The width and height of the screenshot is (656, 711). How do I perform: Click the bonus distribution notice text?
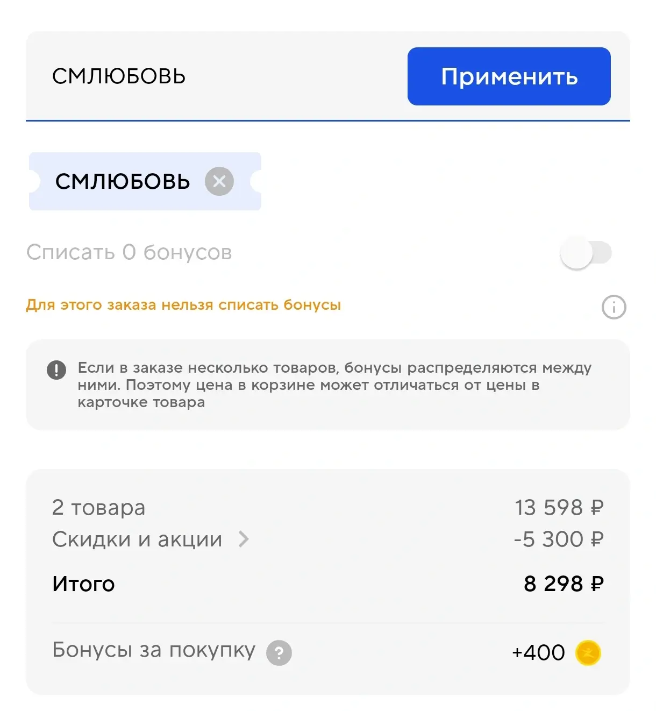click(x=333, y=385)
